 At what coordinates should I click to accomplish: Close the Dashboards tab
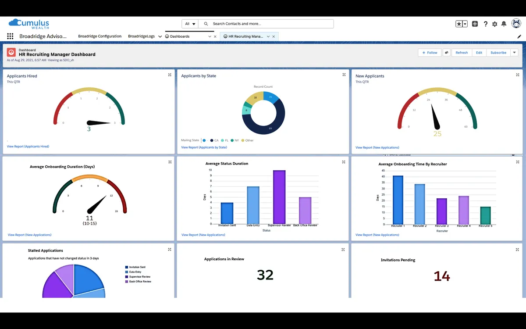pos(215,36)
